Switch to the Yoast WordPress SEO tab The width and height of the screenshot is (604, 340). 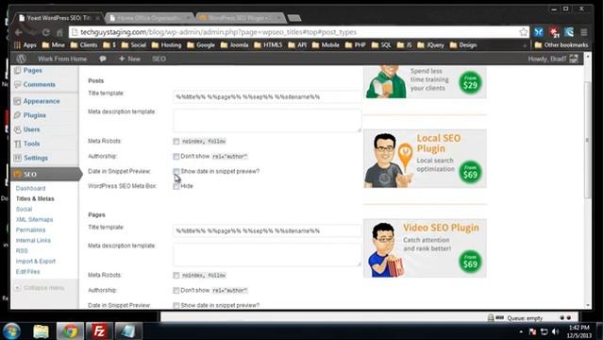(x=58, y=18)
